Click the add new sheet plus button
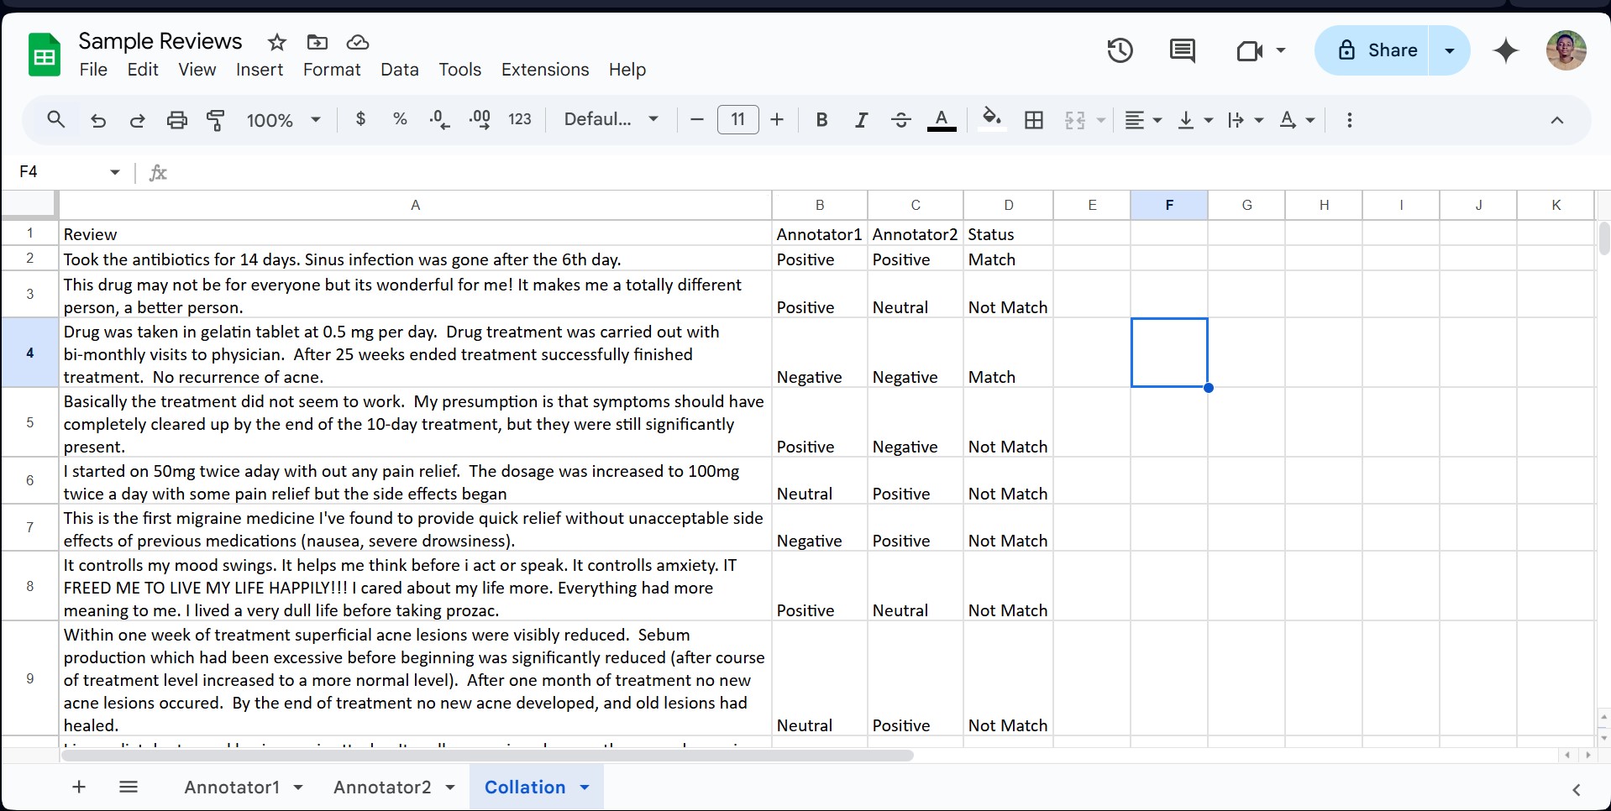Screen dimensions: 1611x811 coord(79,787)
